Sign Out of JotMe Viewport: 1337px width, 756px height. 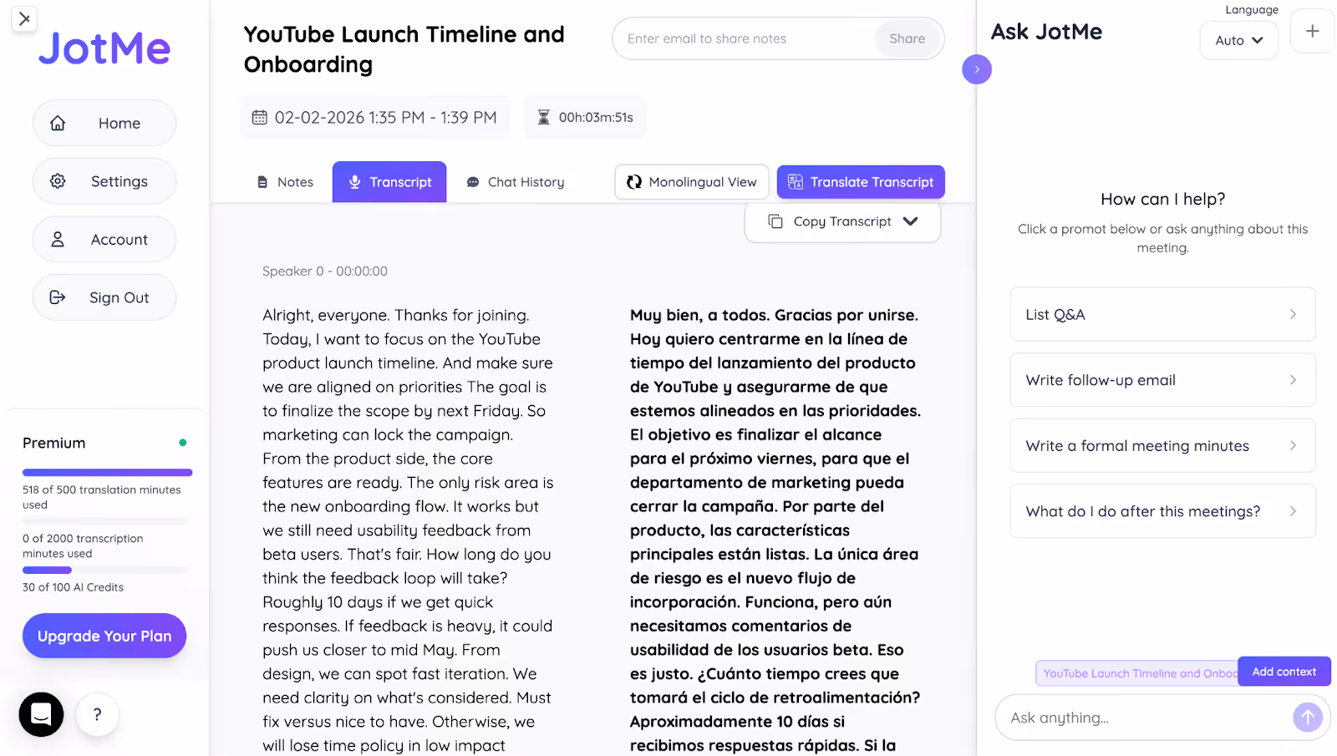(x=104, y=297)
